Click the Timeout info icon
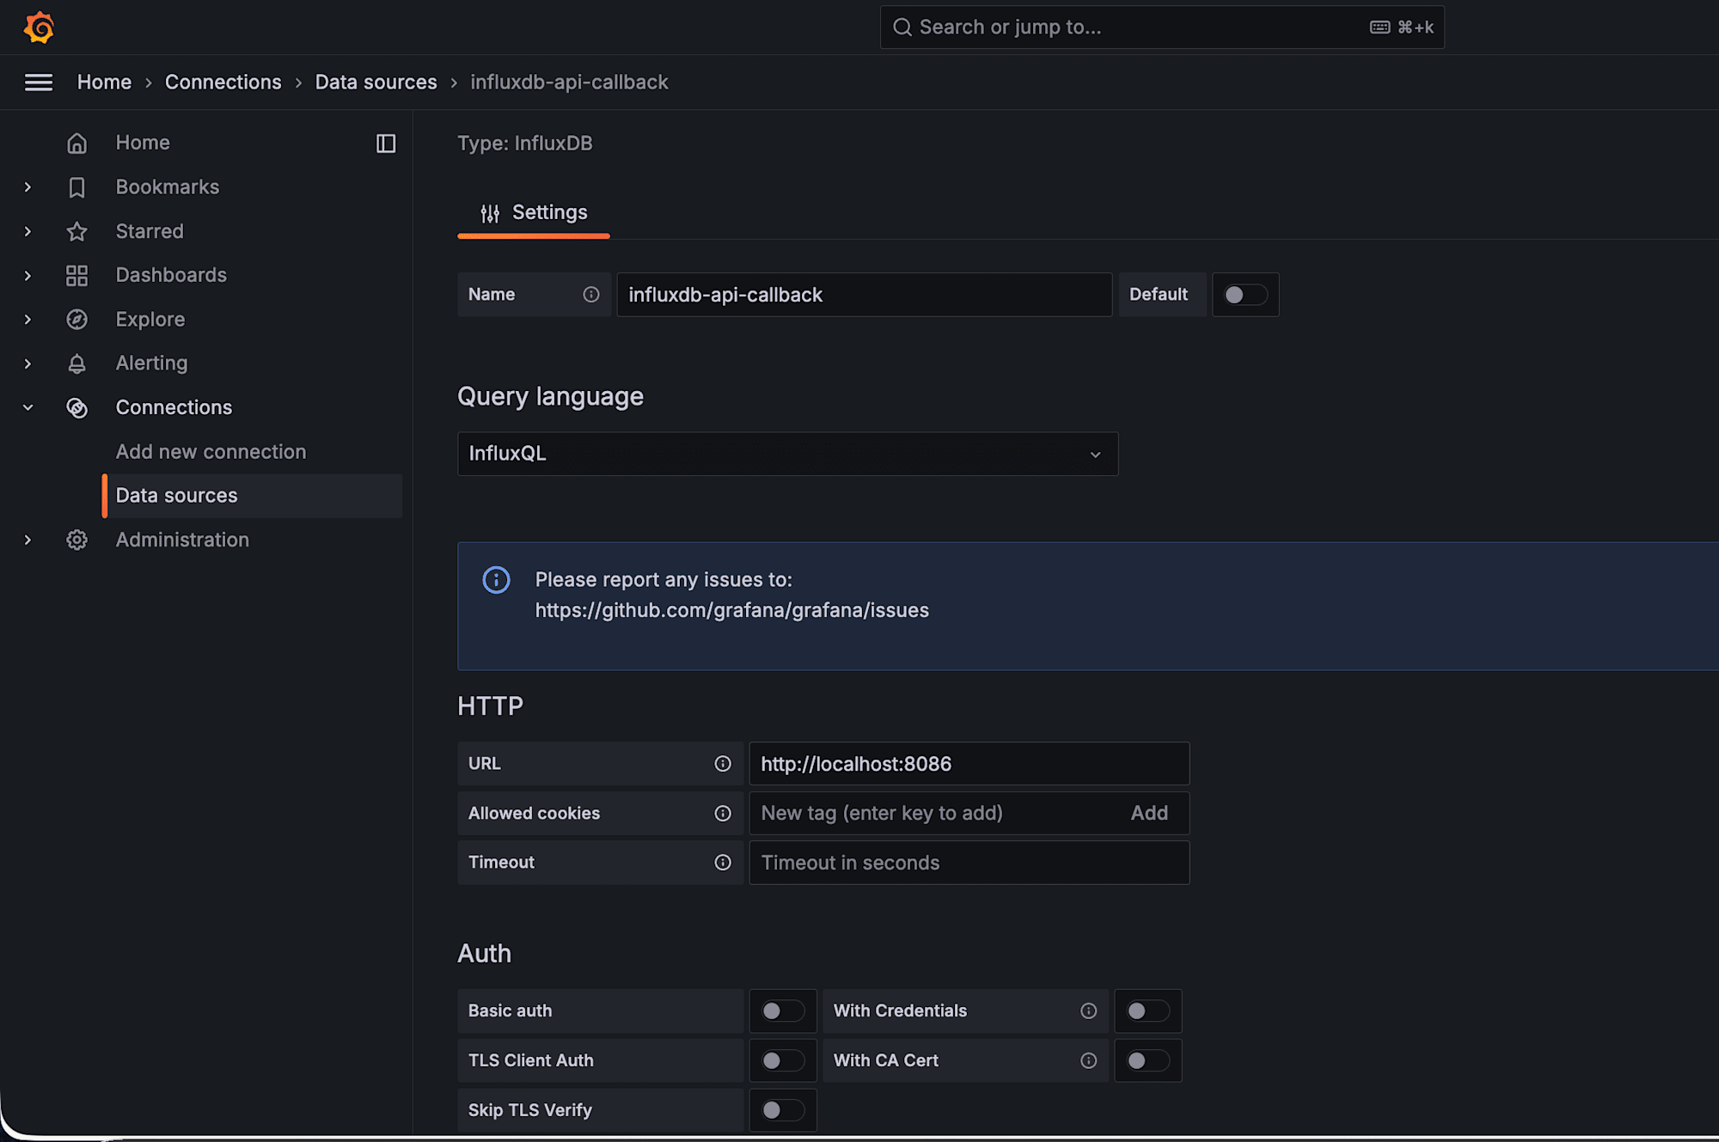The height and width of the screenshot is (1142, 1719). click(723, 863)
